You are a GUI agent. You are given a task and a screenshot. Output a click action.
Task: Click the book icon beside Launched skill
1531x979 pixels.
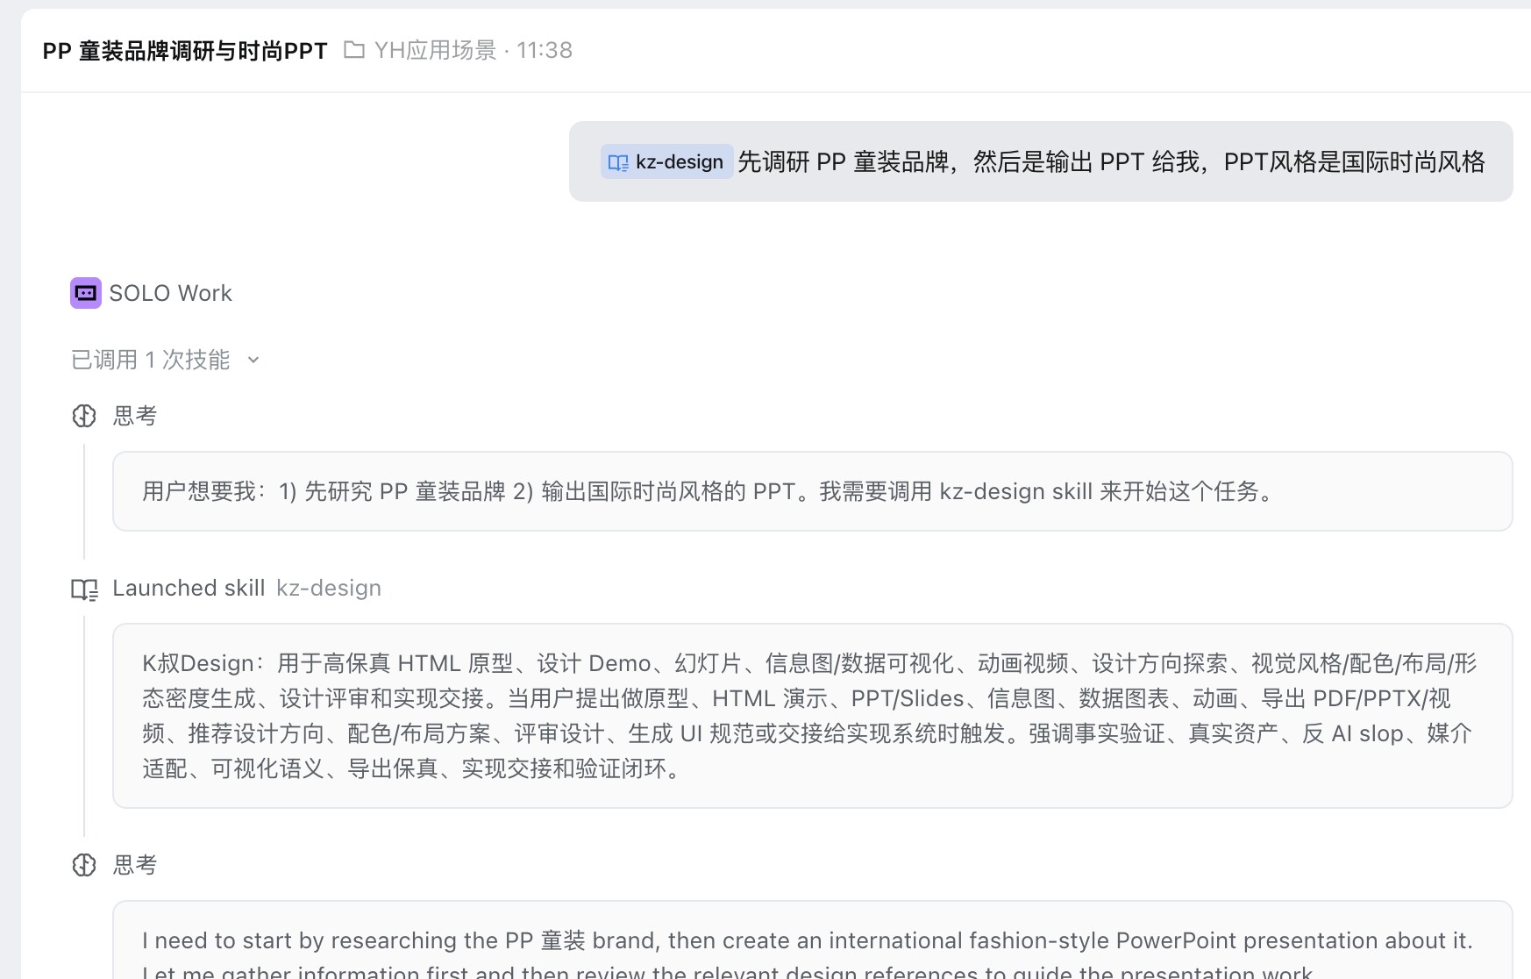tap(84, 589)
